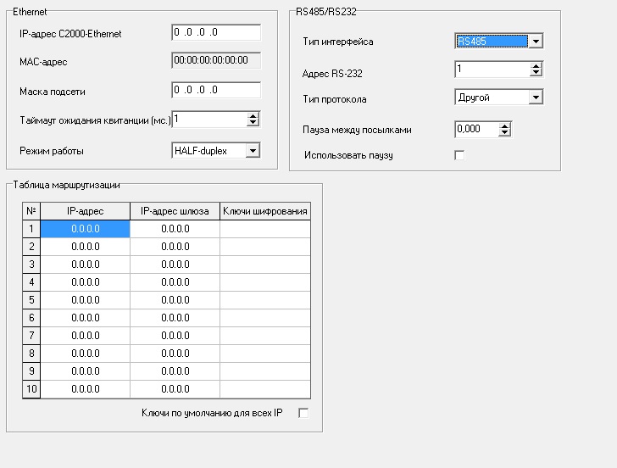
Task: Increase Пауза между посылками with up arrow
Action: click(505, 126)
